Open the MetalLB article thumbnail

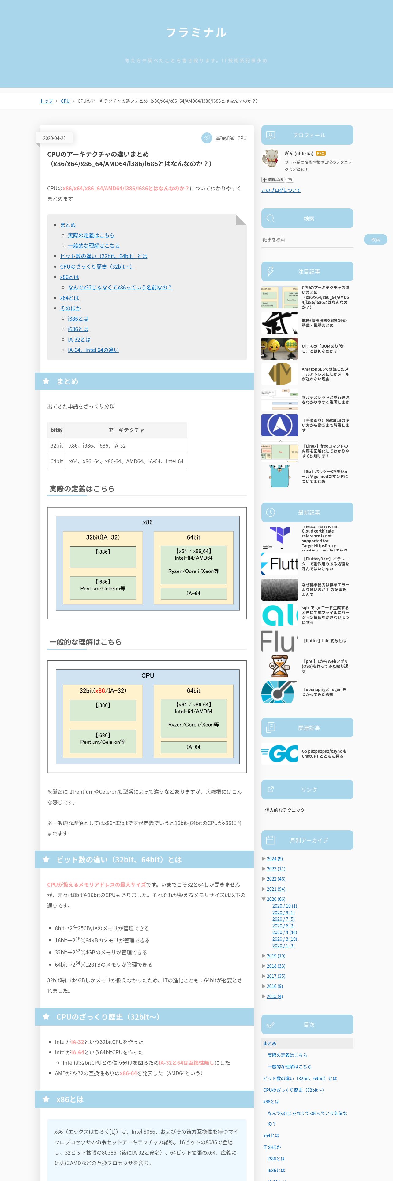[279, 425]
